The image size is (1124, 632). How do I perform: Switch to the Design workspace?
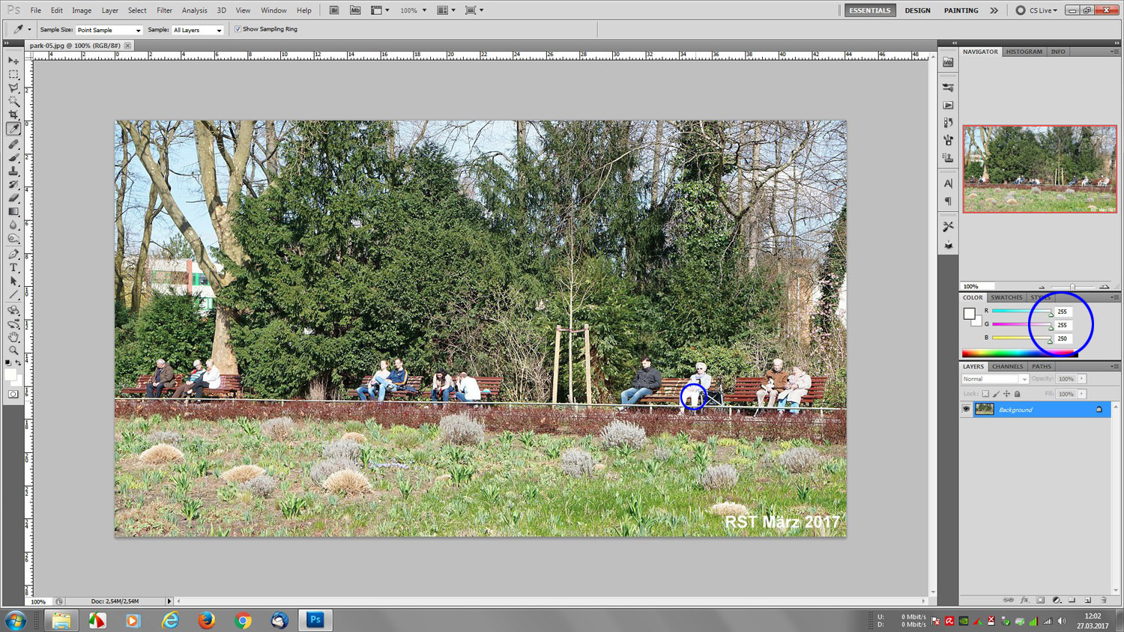917,10
